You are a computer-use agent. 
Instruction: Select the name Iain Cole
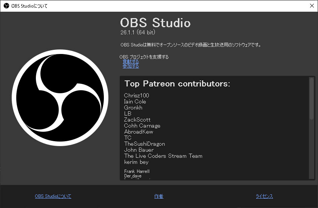pos(135,102)
